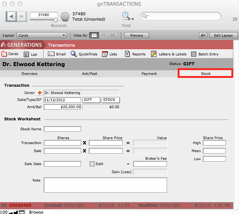The width and height of the screenshot is (239, 214).
Task: Expand the toolbar overflow chevron
Action: pos(235,19)
